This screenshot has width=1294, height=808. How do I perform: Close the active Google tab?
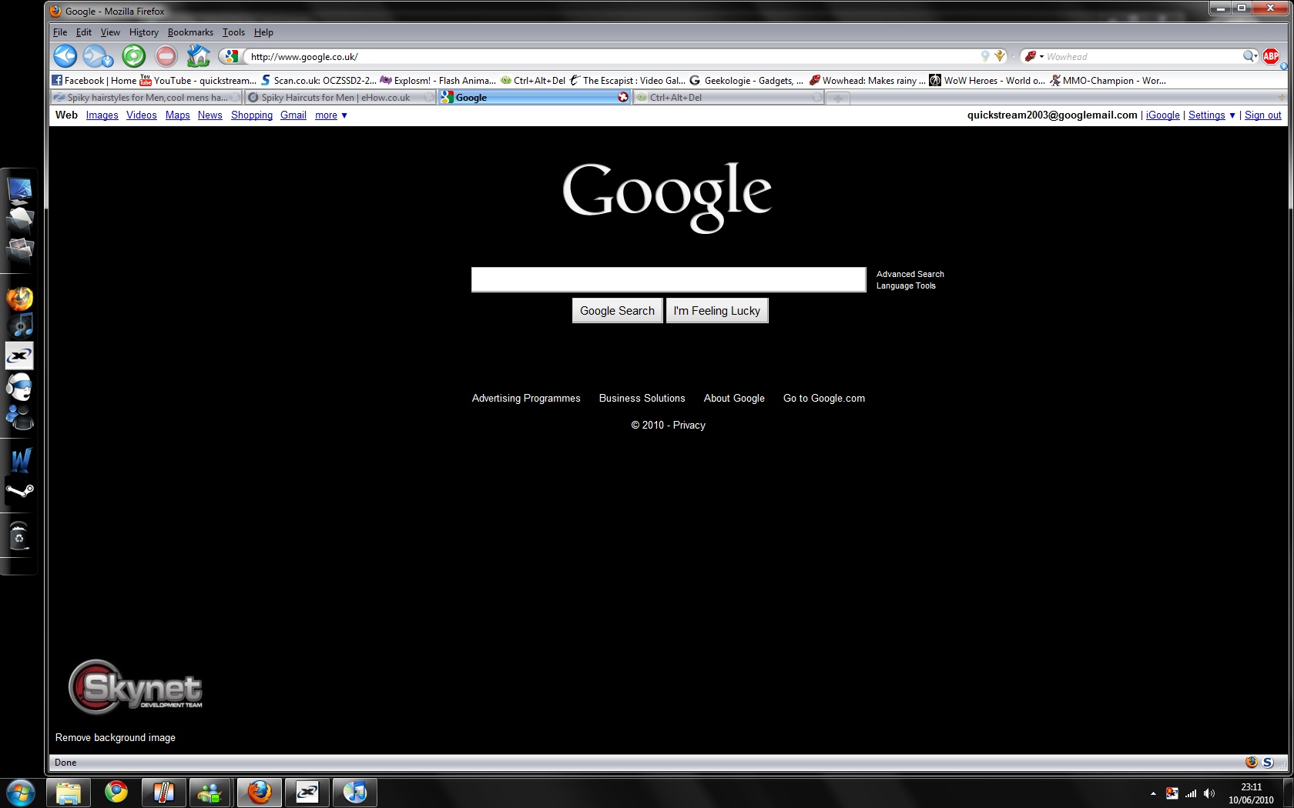tap(622, 97)
